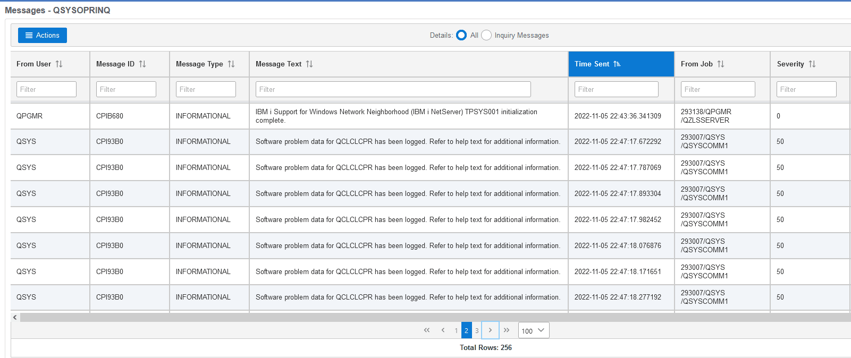Click sort icon next to From User
851x358 pixels.
(59, 64)
